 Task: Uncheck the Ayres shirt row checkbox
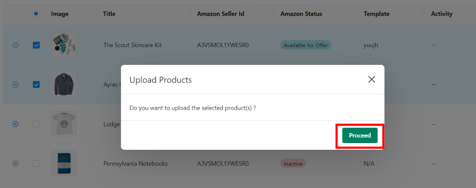click(36, 84)
